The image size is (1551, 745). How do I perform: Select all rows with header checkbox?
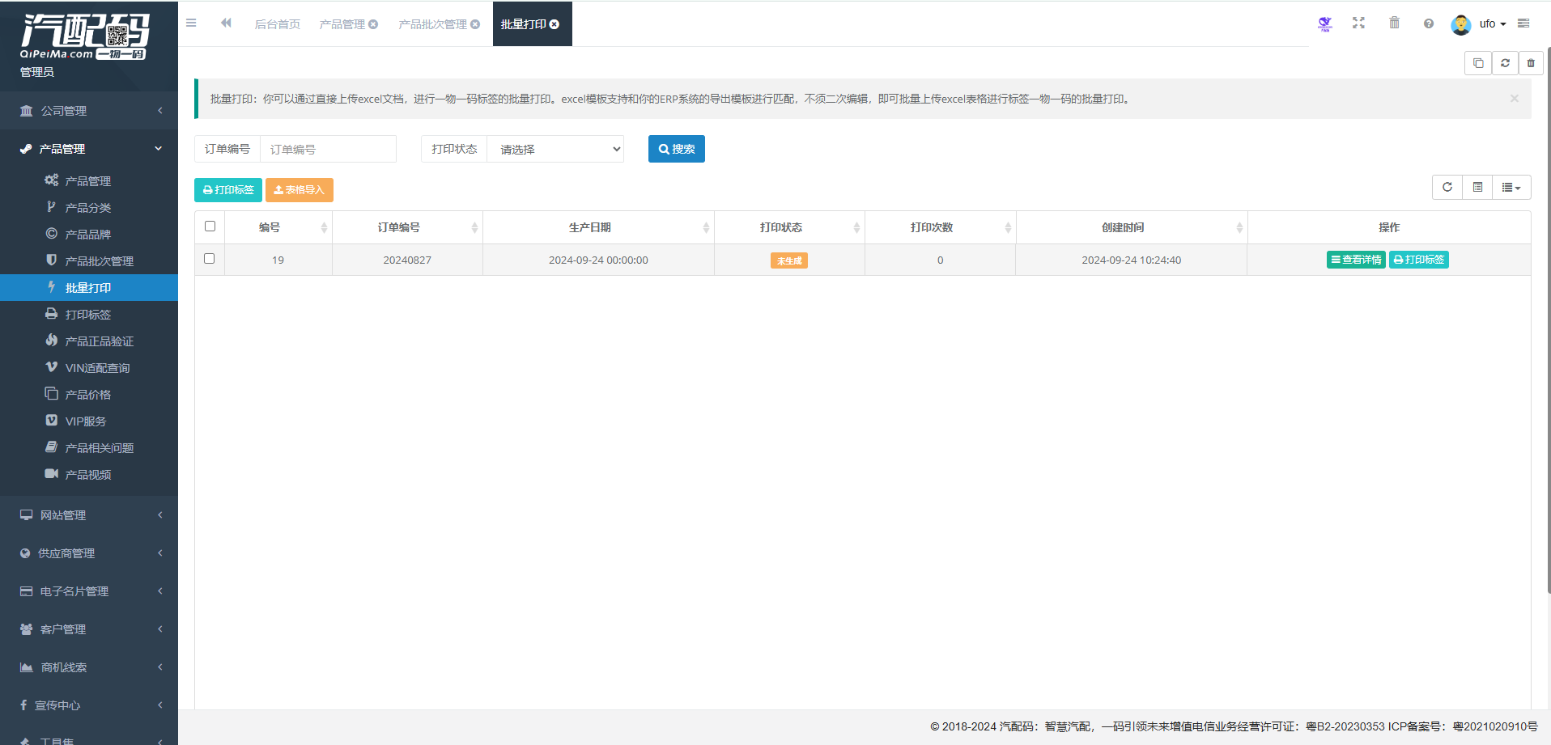pyautogui.click(x=210, y=226)
